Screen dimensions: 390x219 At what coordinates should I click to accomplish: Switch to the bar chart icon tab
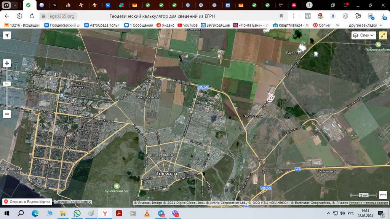(x=68, y=5)
